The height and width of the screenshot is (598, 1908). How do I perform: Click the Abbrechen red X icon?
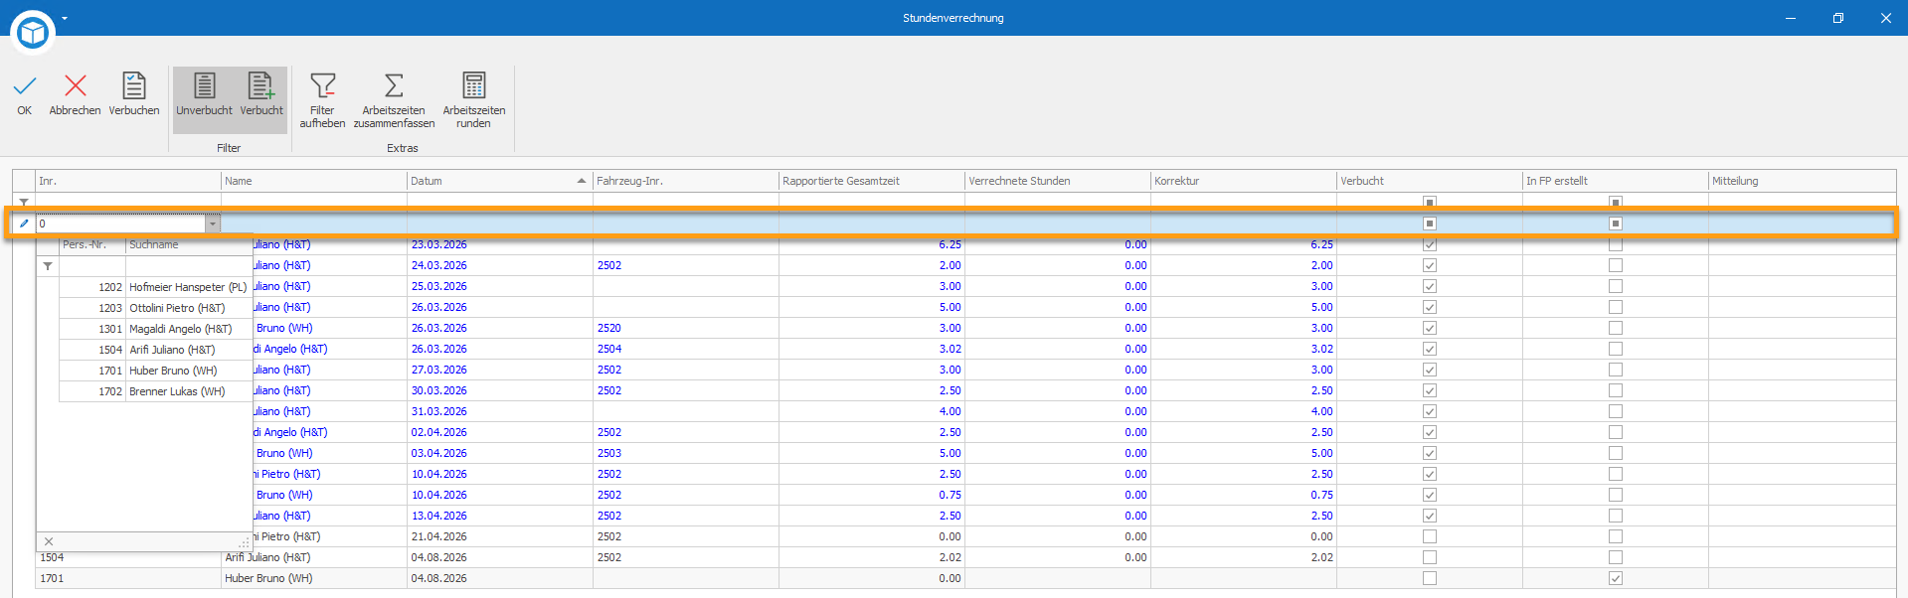(75, 86)
